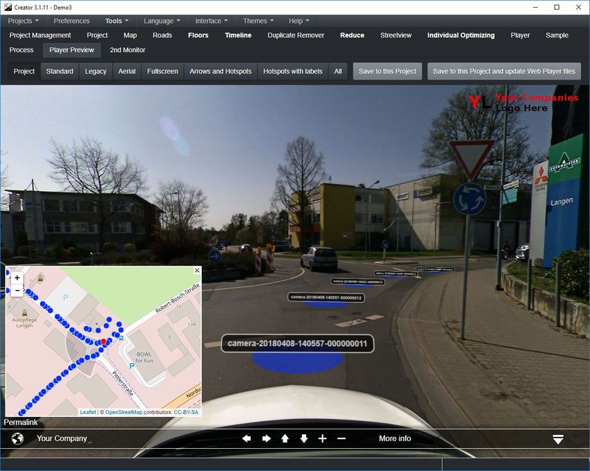
Task: Click Save to this Project button
Action: click(387, 71)
